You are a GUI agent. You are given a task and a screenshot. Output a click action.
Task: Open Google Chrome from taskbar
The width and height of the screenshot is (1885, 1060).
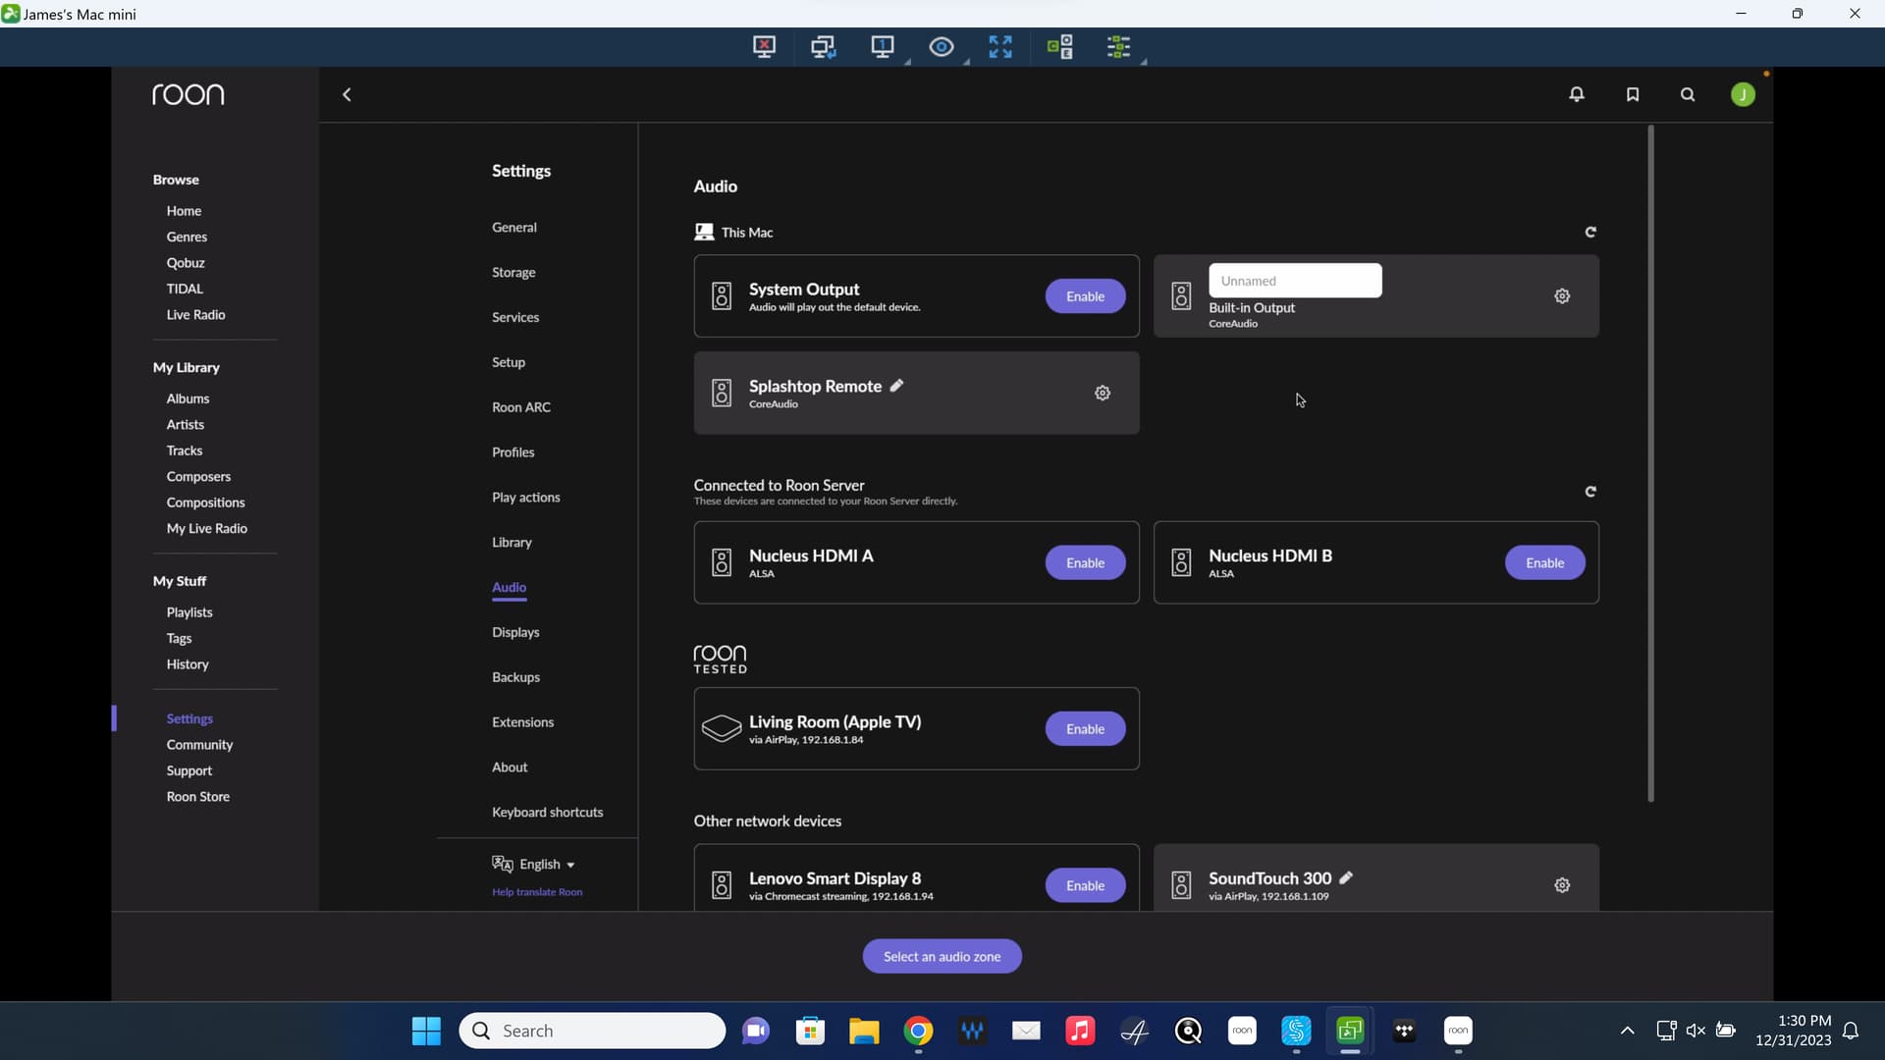point(918,1031)
